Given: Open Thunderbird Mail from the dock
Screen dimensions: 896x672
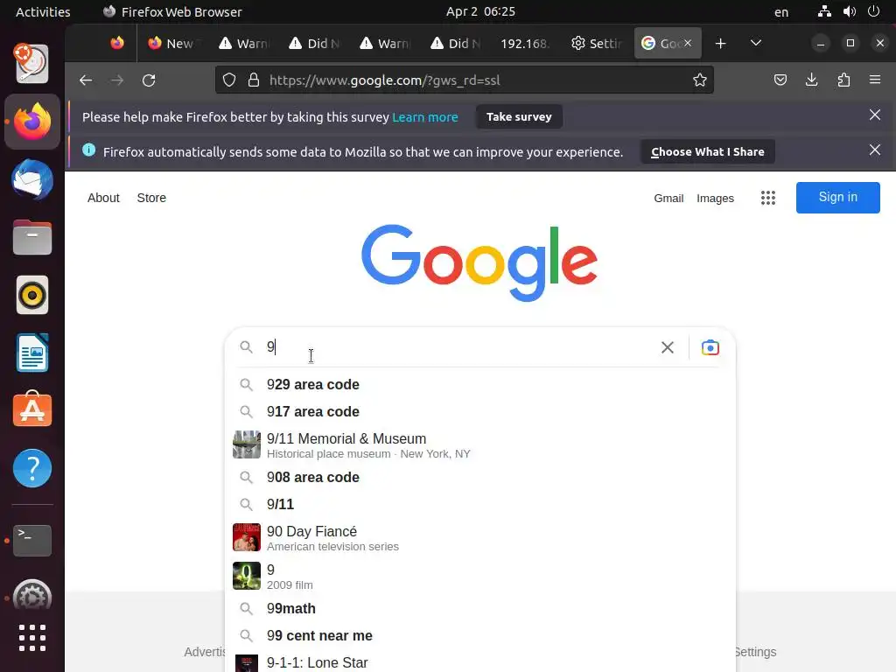Looking at the screenshot, I should coord(32,180).
